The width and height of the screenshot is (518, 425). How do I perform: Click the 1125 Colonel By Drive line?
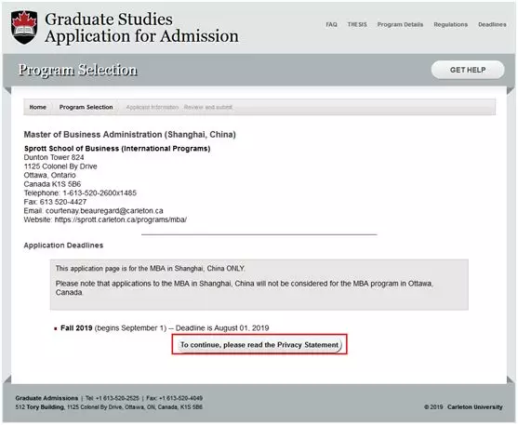pos(60,166)
